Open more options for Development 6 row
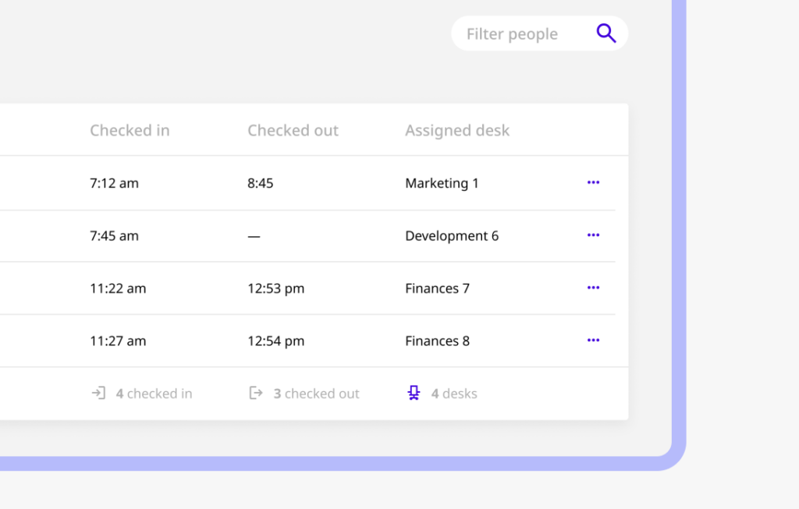 (x=593, y=235)
